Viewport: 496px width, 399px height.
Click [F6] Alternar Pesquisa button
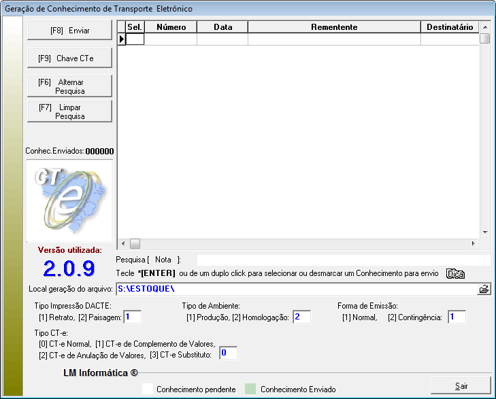tap(69, 86)
